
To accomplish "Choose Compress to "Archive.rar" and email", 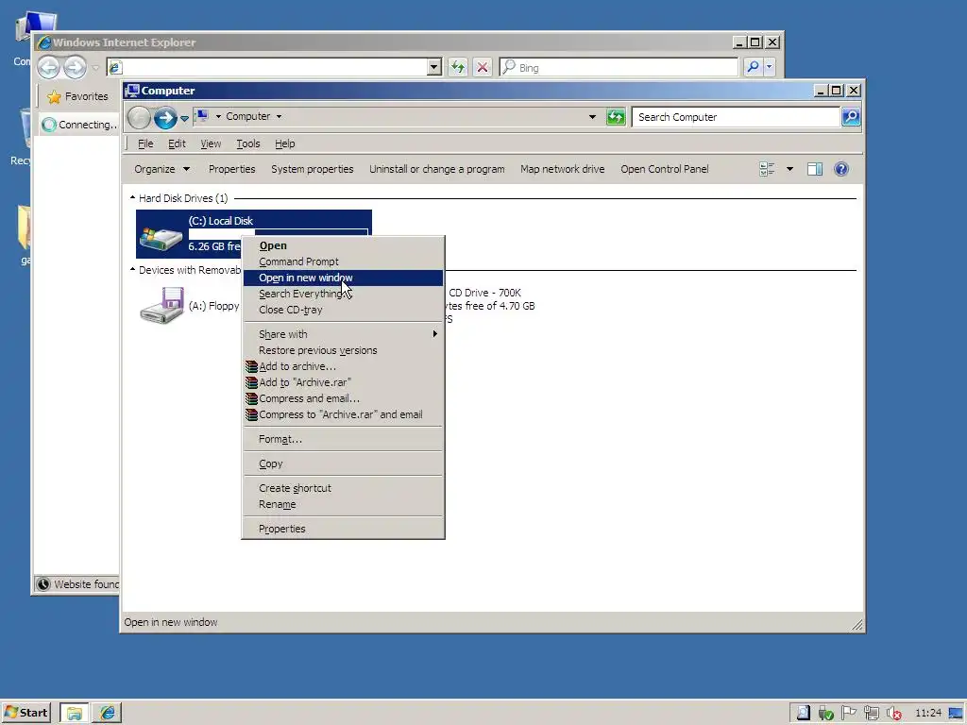I will tap(343, 414).
